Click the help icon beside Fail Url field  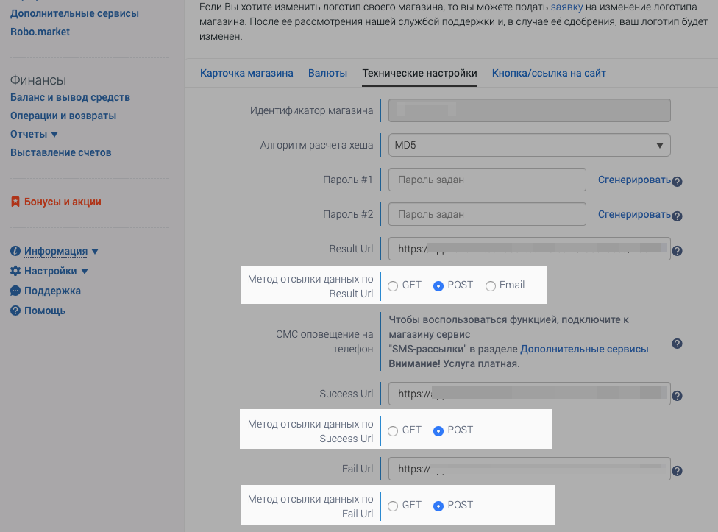coord(678,471)
